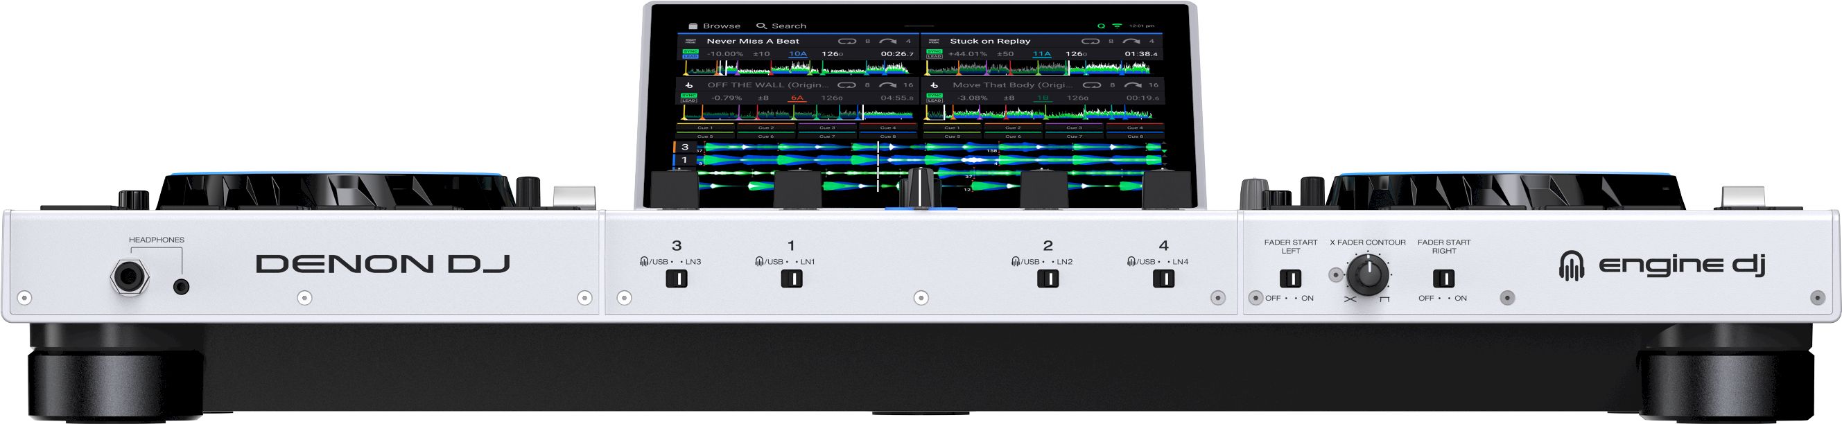The width and height of the screenshot is (1842, 424).
Task: Tap the +44.01% pitch value
Action: [968, 53]
